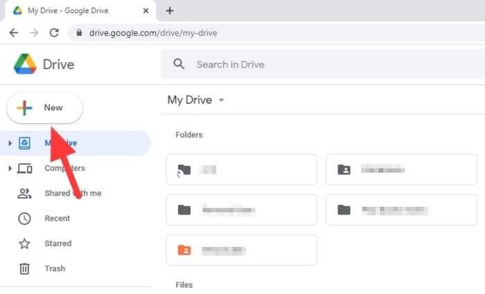Go back in the browser
This screenshot has width=485, height=294.
coord(14,33)
